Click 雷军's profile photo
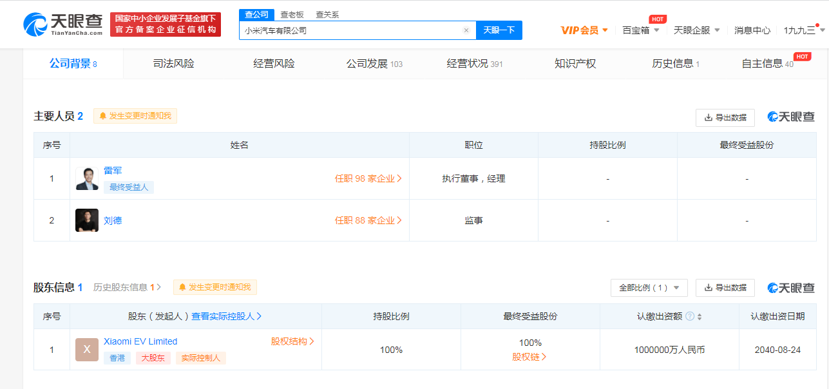 (x=87, y=178)
